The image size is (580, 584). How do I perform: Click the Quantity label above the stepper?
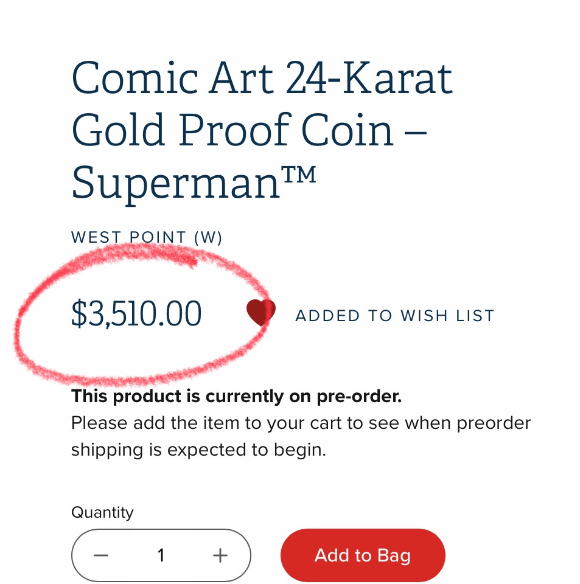(x=102, y=512)
